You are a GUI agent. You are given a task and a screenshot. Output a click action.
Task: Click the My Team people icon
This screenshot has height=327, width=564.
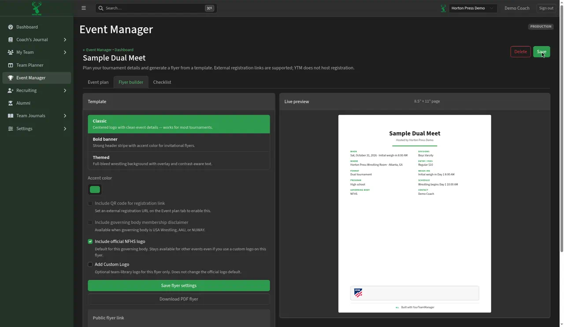(11, 52)
